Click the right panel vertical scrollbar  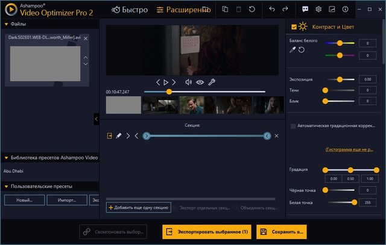tap(384, 42)
